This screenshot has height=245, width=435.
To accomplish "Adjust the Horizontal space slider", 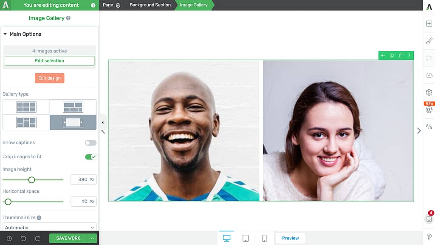I will pos(8,202).
